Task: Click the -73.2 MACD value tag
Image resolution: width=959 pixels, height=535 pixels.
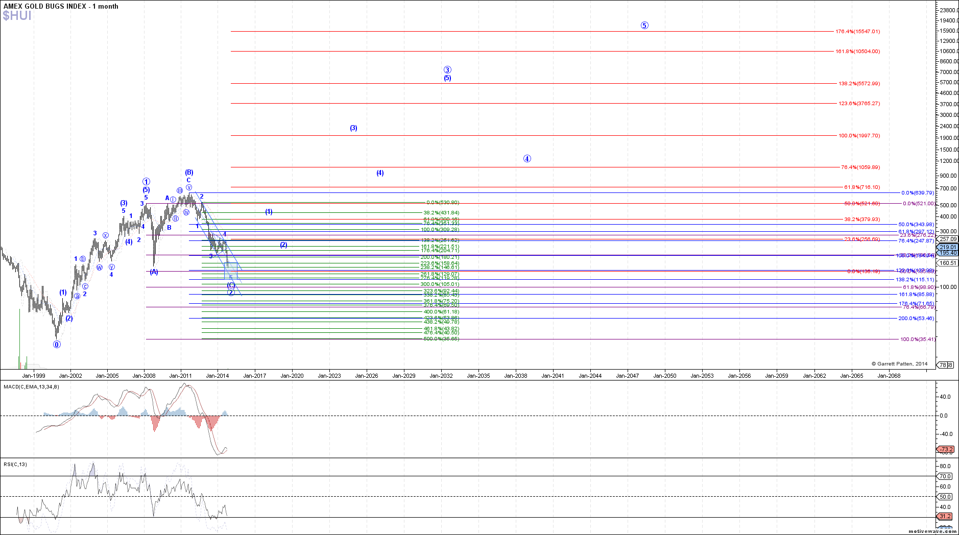Action: (x=946, y=450)
